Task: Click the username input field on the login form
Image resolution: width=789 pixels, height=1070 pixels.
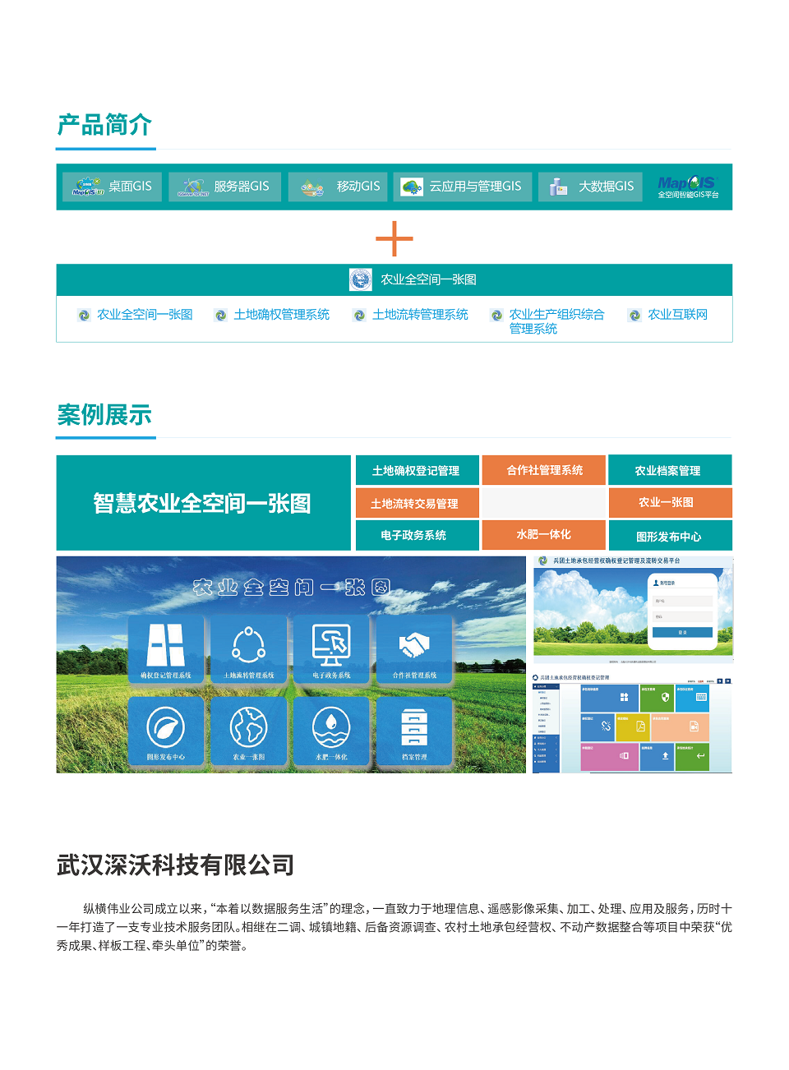Action: pos(683,601)
